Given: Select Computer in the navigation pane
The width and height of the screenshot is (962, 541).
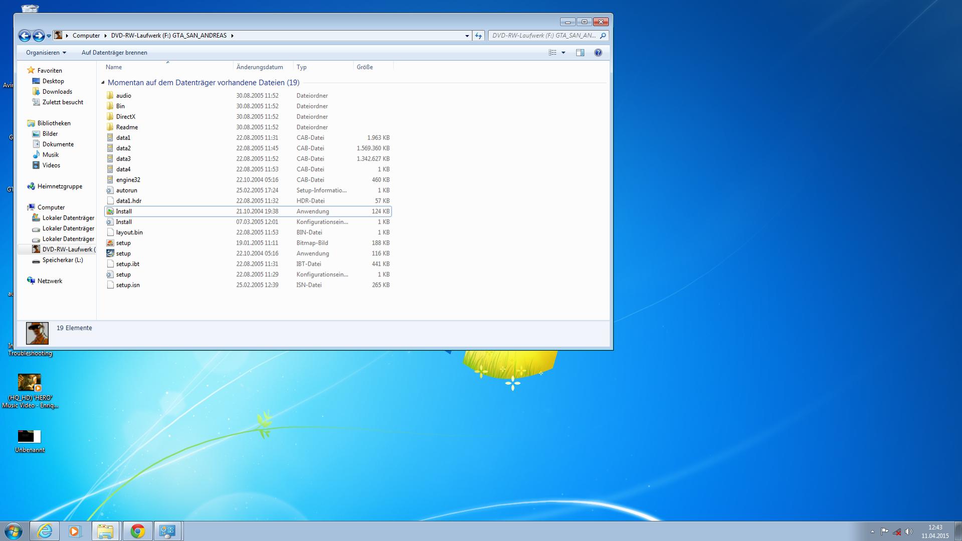Looking at the screenshot, I should point(51,208).
